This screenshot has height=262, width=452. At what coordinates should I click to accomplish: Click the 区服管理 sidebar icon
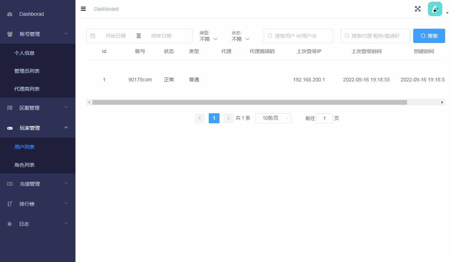[x=9, y=108]
